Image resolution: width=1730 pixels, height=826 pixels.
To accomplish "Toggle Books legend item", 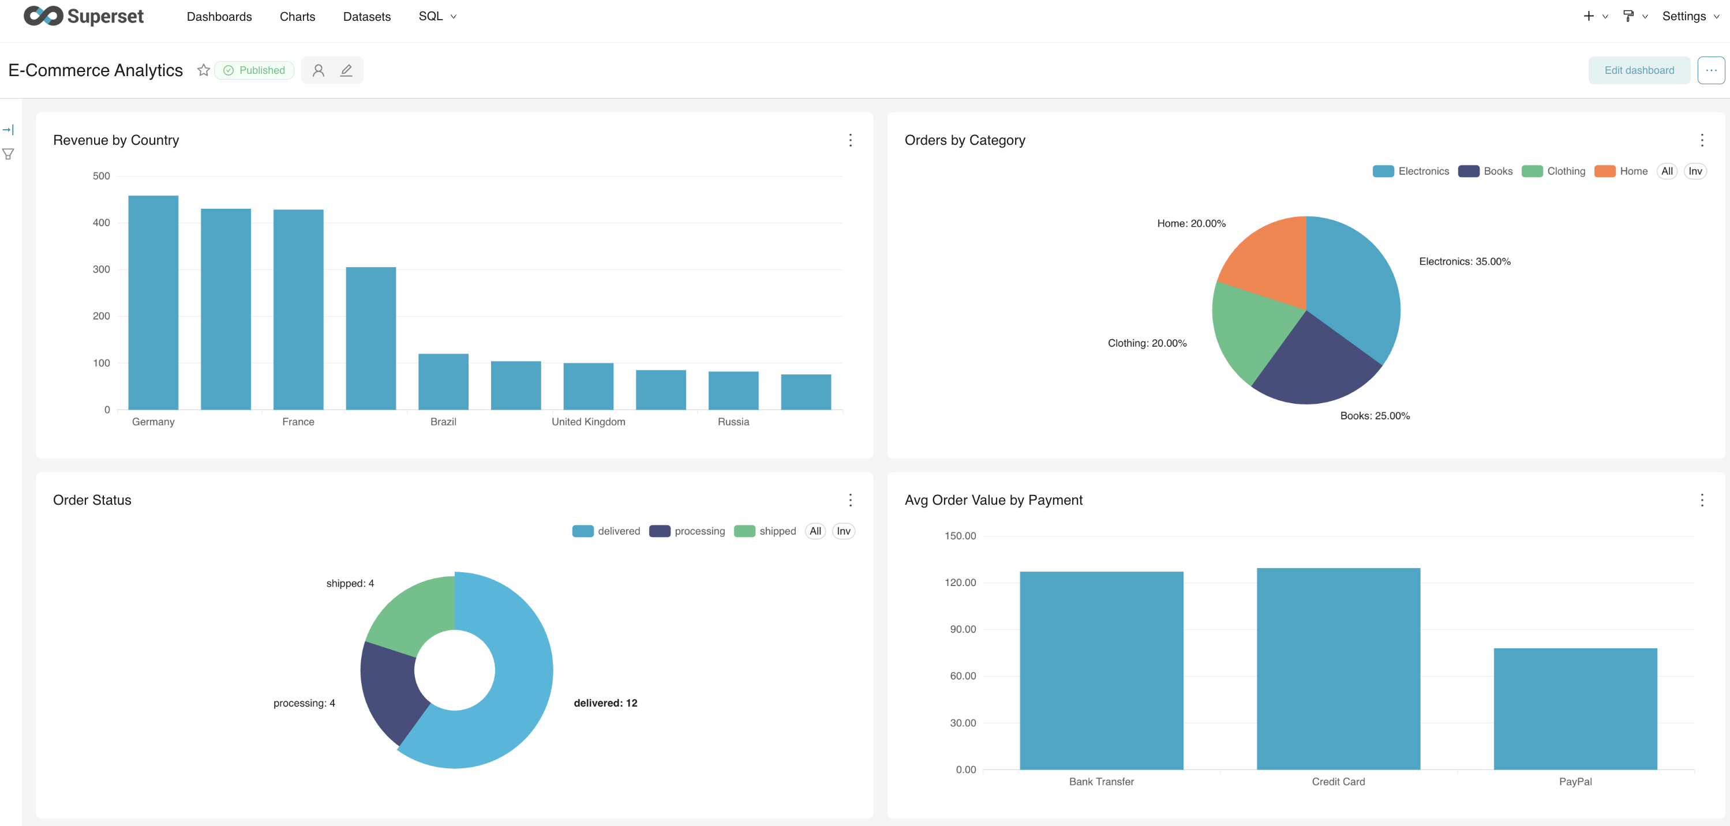I will (1485, 171).
